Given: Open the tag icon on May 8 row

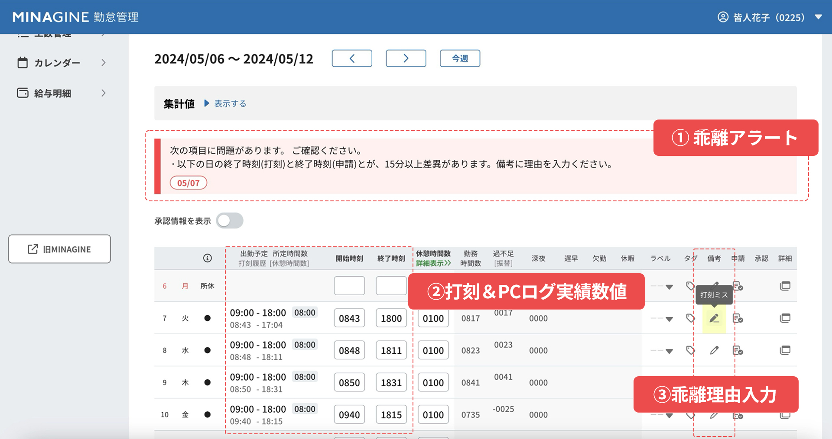Looking at the screenshot, I should [x=690, y=350].
